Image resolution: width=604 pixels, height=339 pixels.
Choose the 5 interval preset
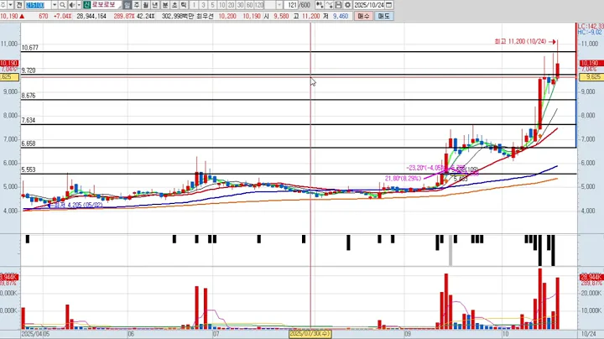coord(212,5)
